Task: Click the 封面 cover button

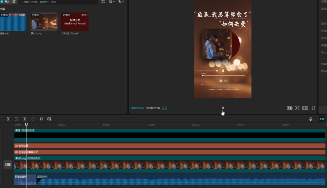Action: click(8, 164)
